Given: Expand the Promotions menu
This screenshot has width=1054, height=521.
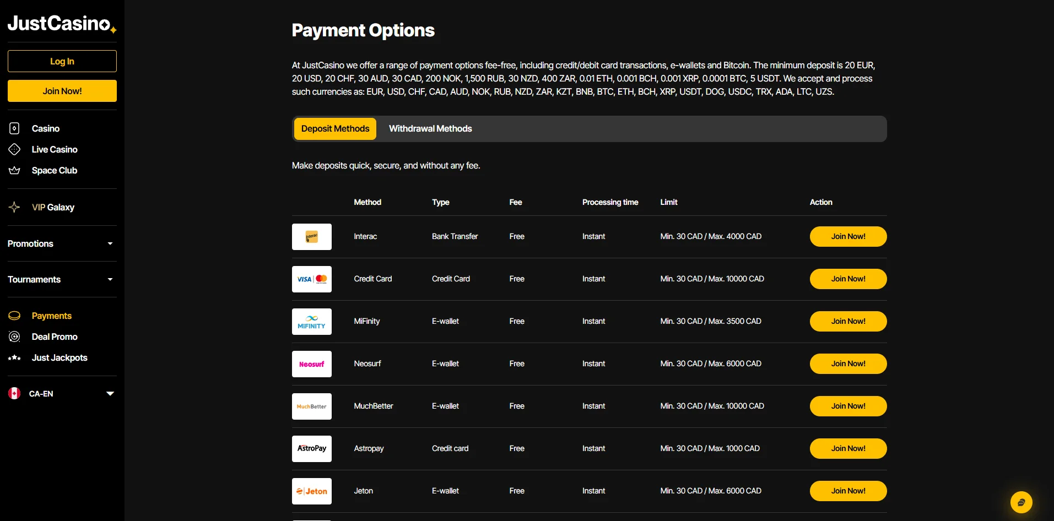Looking at the screenshot, I should (x=62, y=243).
